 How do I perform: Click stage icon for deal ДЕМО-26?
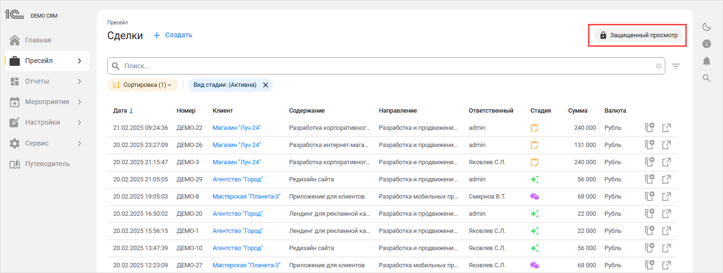tap(535, 145)
